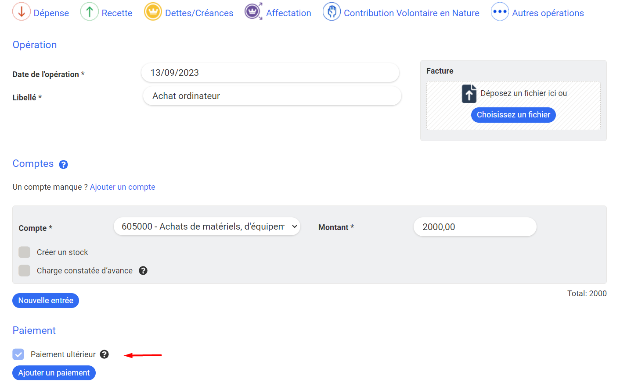Click the Montant field containing 2000,00

point(475,227)
